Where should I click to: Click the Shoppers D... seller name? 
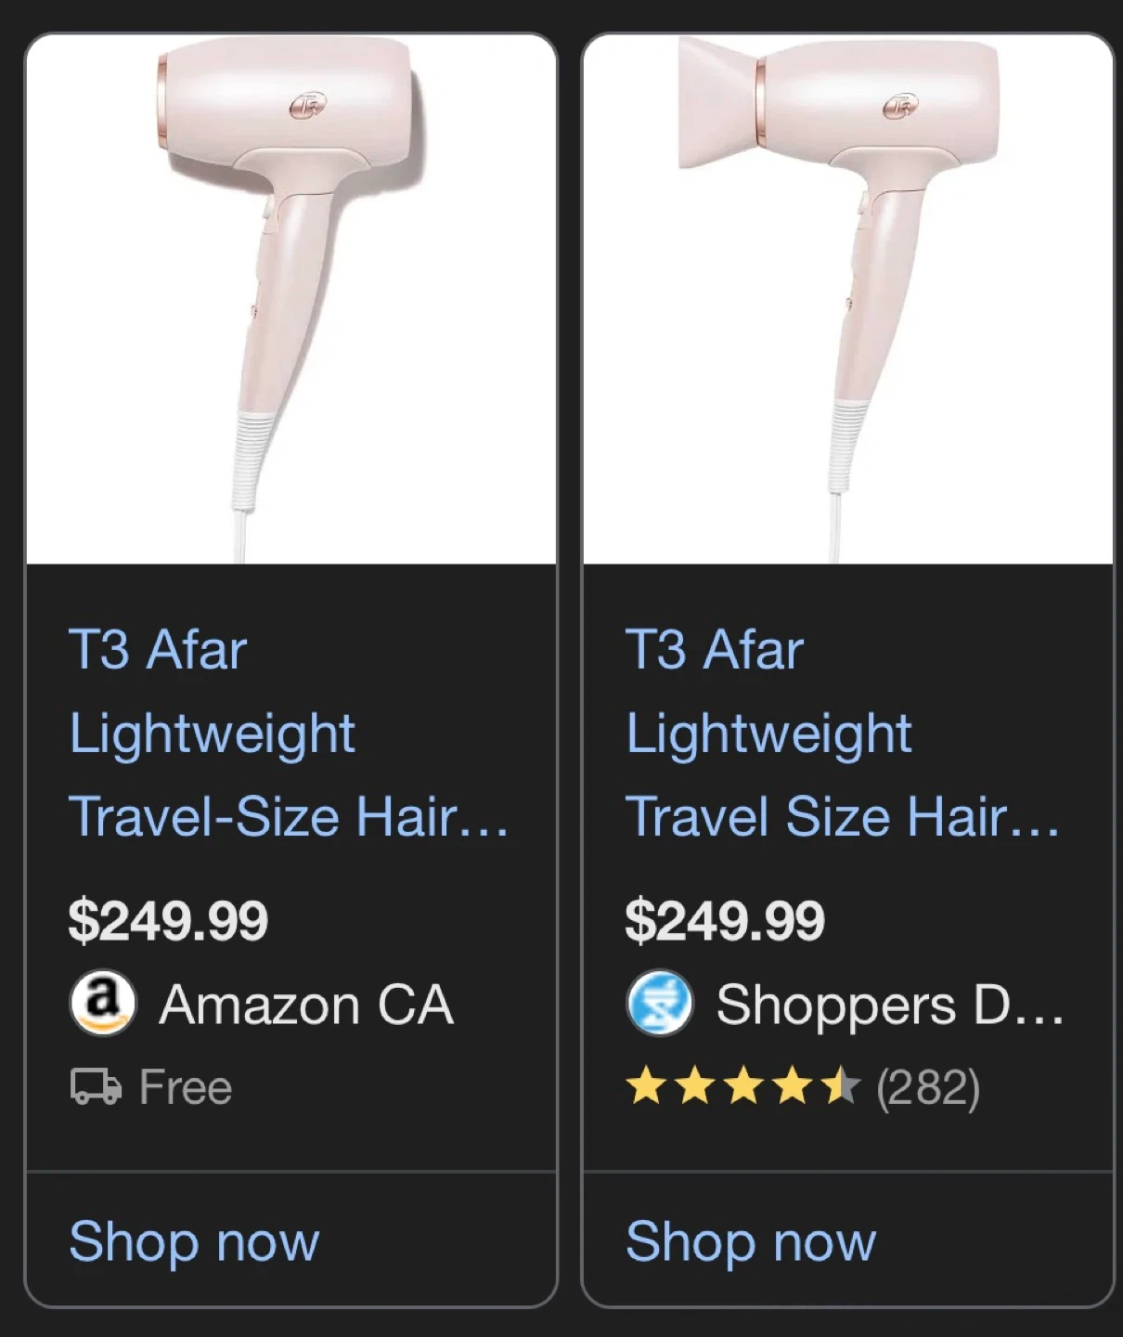[x=889, y=1005]
